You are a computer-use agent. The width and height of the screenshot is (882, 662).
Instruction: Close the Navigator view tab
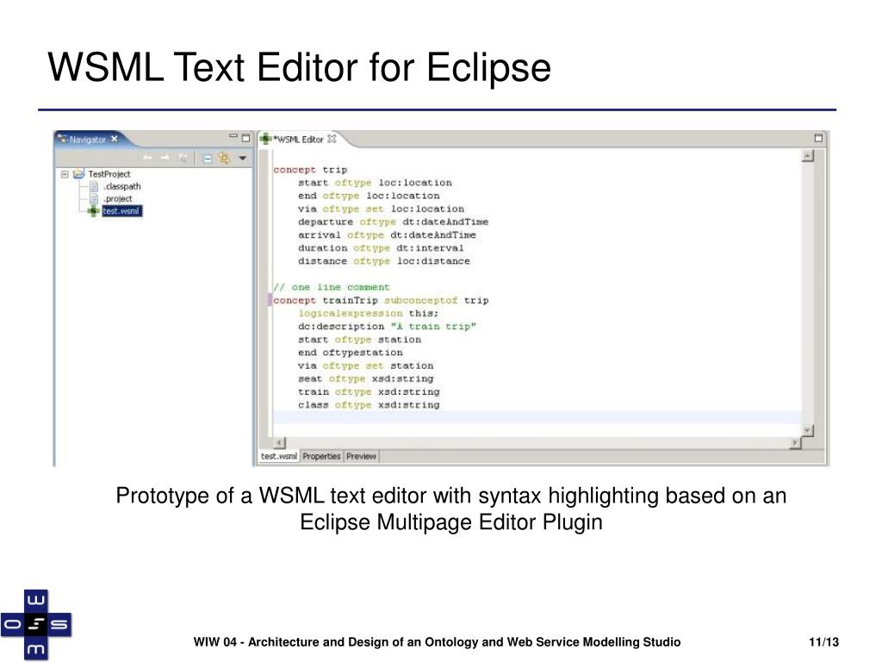tap(115, 139)
